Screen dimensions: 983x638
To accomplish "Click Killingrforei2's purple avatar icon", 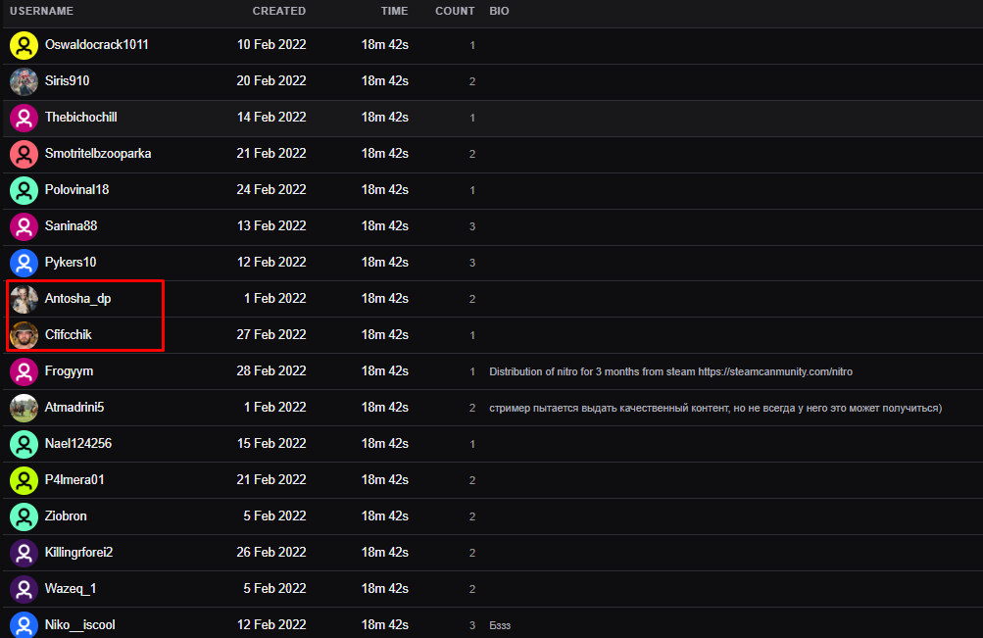I will click(x=24, y=553).
